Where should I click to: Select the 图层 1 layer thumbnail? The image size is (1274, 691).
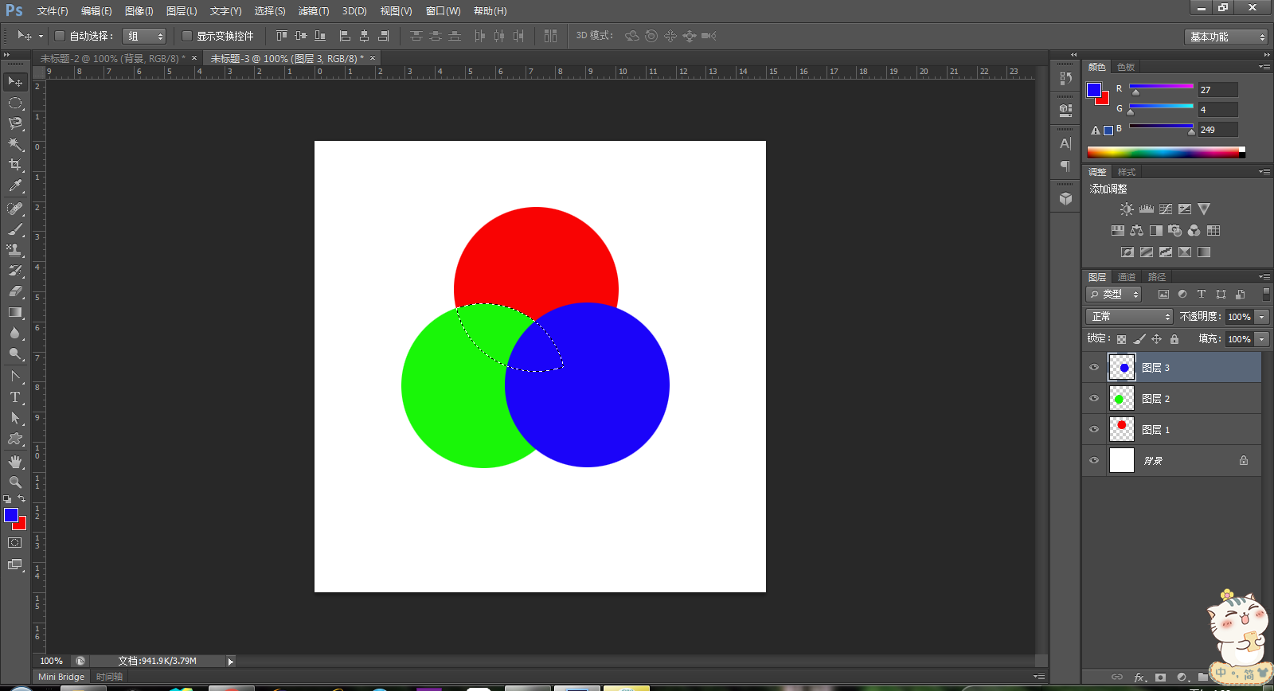1121,429
